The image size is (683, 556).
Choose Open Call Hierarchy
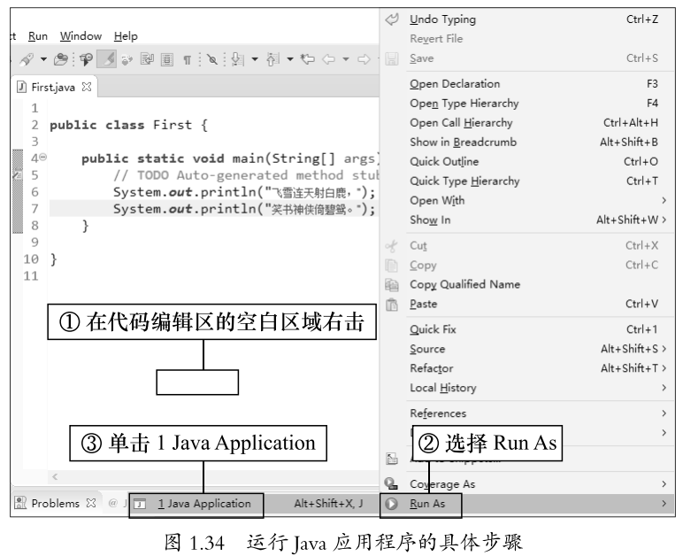point(526,123)
